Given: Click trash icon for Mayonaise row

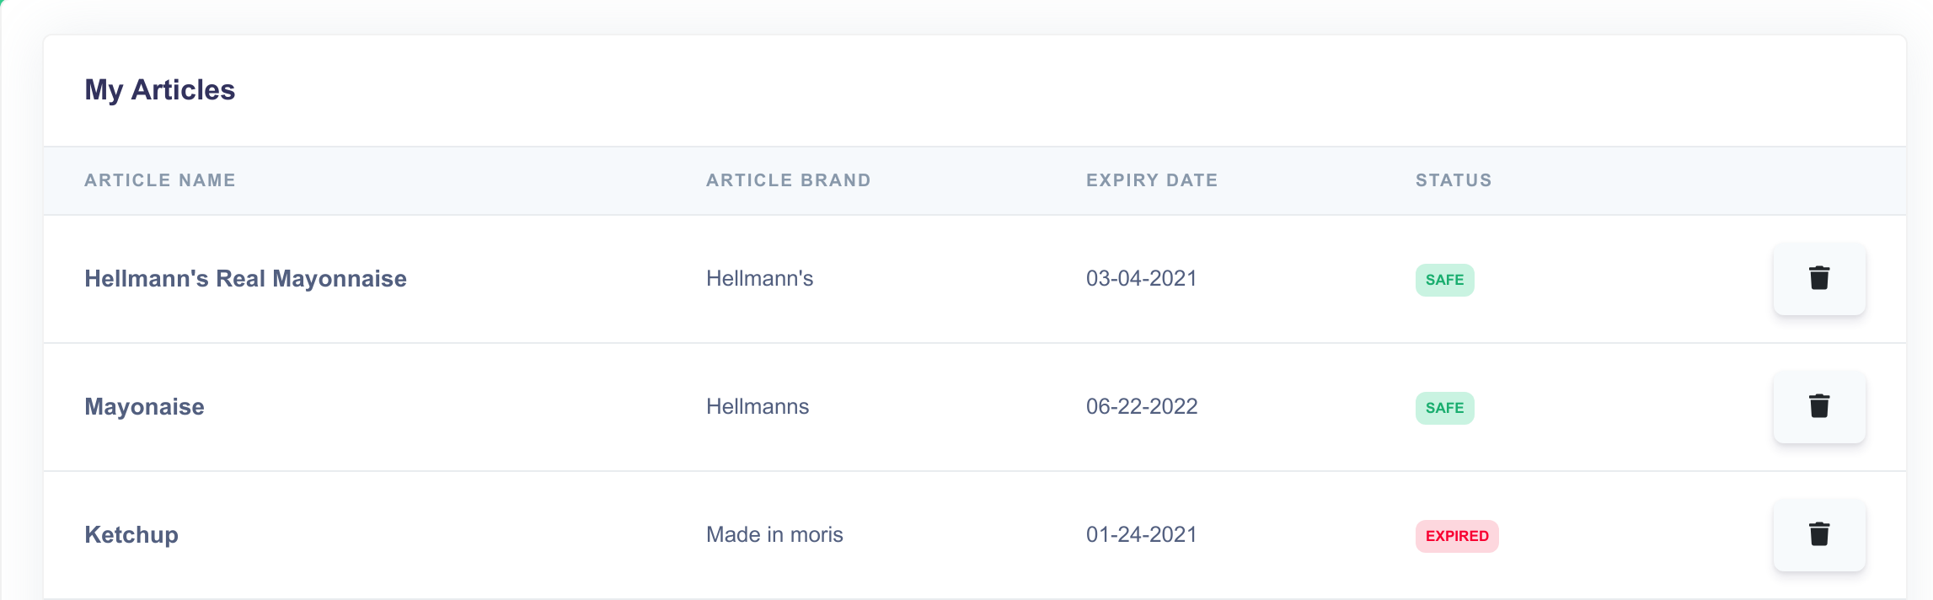Looking at the screenshot, I should click(x=1818, y=407).
